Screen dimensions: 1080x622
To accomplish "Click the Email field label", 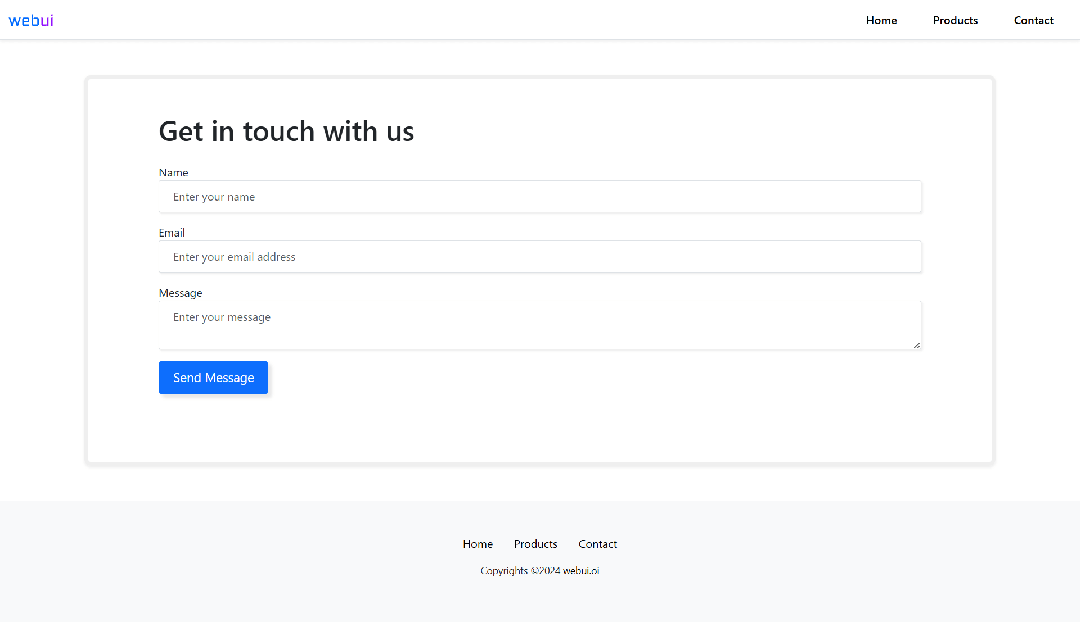I will click(x=172, y=233).
